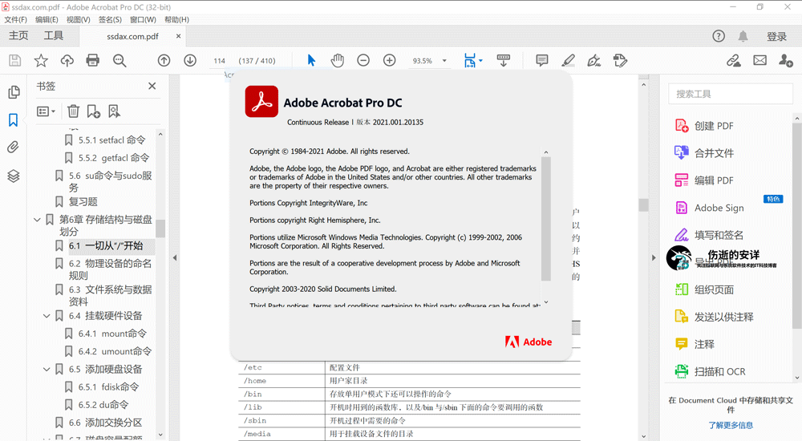Zoom out with the minus icon
This screenshot has height=441, width=802.
point(363,60)
